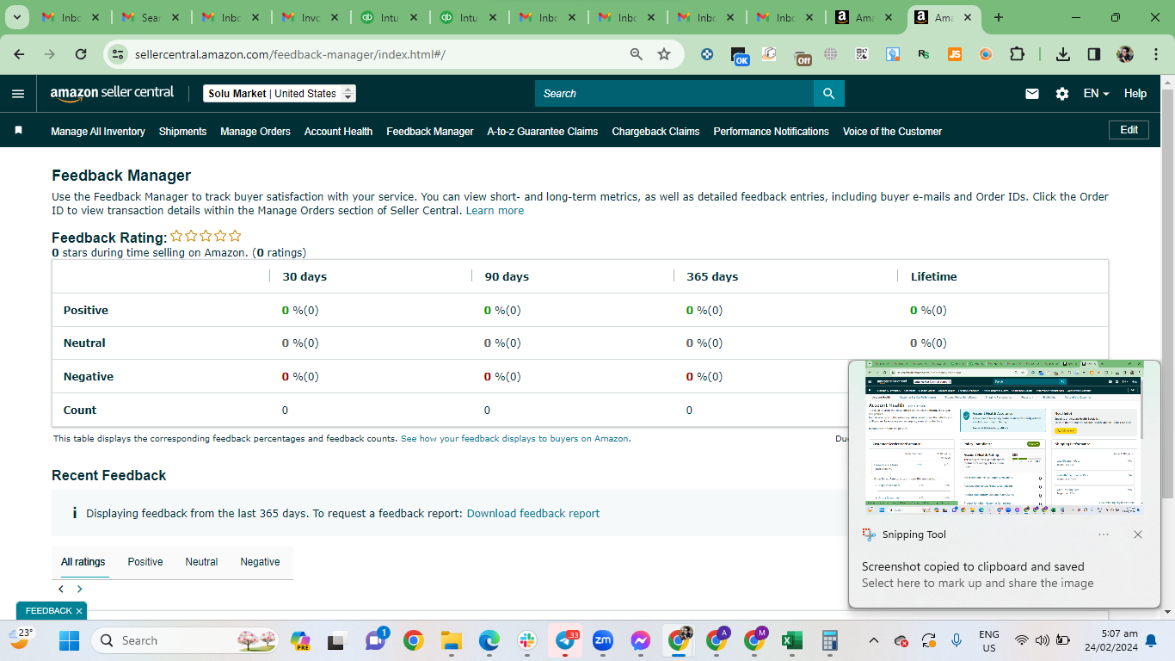Open the tab search chevron in Chrome
This screenshot has width=1175, height=661.
coord(16,17)
